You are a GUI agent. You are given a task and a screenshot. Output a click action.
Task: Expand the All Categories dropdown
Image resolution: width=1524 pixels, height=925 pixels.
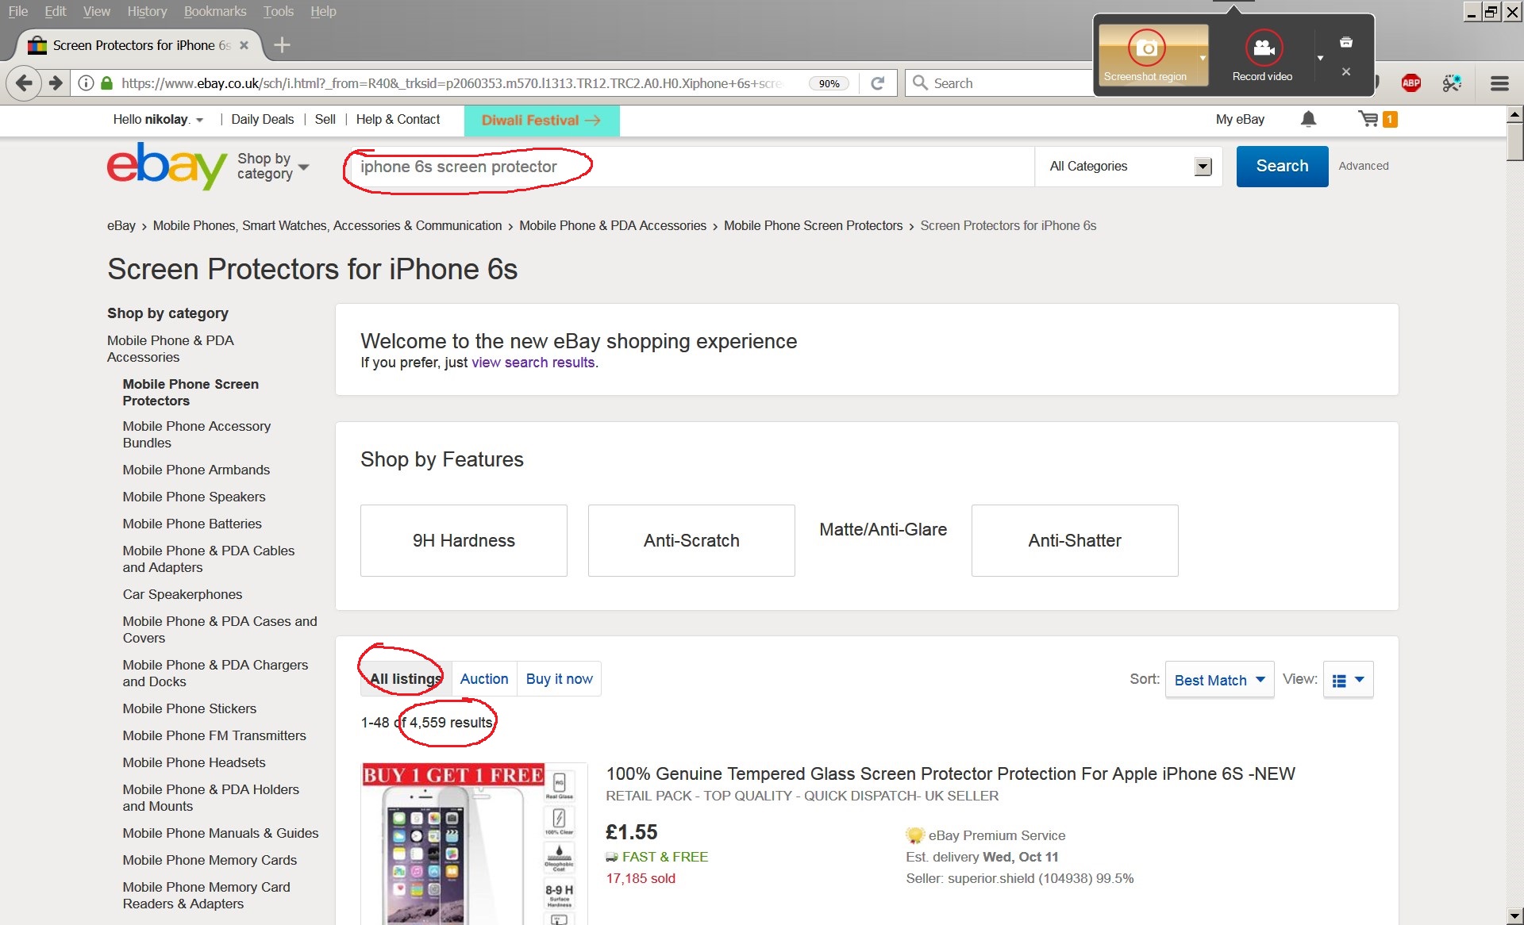(x=1129, y=167)
